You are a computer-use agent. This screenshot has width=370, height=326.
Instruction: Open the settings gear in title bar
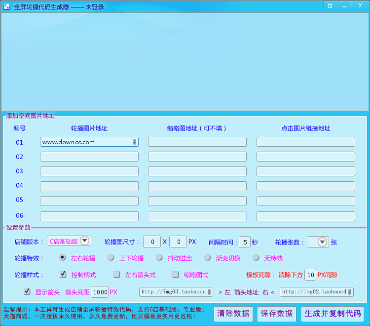(330, 6)
